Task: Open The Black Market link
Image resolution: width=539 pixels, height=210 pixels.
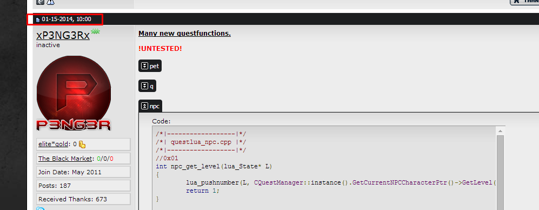Action: 65,159
